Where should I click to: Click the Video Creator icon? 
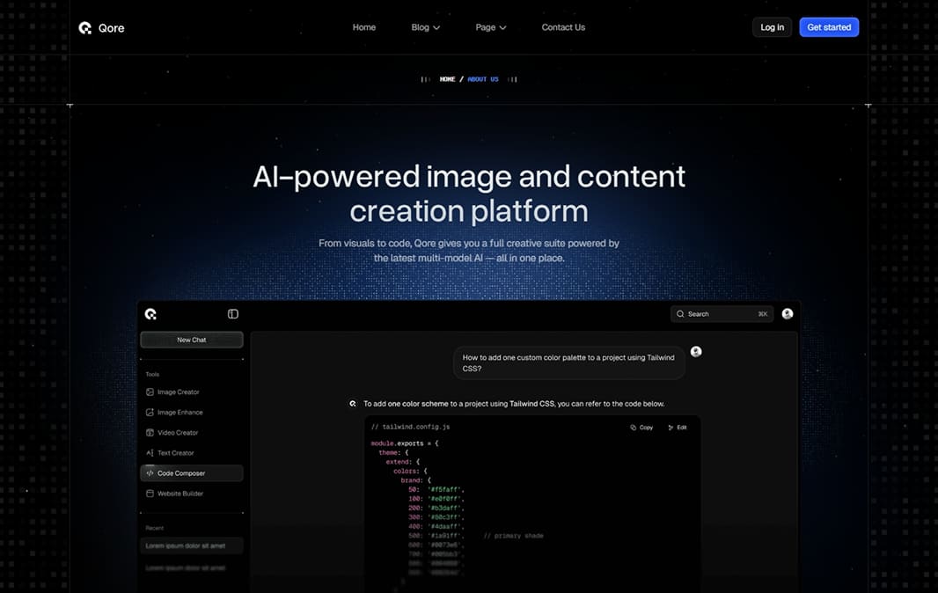click(150, 433)
